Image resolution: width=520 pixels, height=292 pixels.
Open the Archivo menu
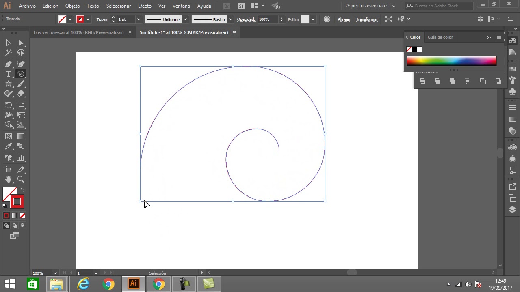coord(27,6)
